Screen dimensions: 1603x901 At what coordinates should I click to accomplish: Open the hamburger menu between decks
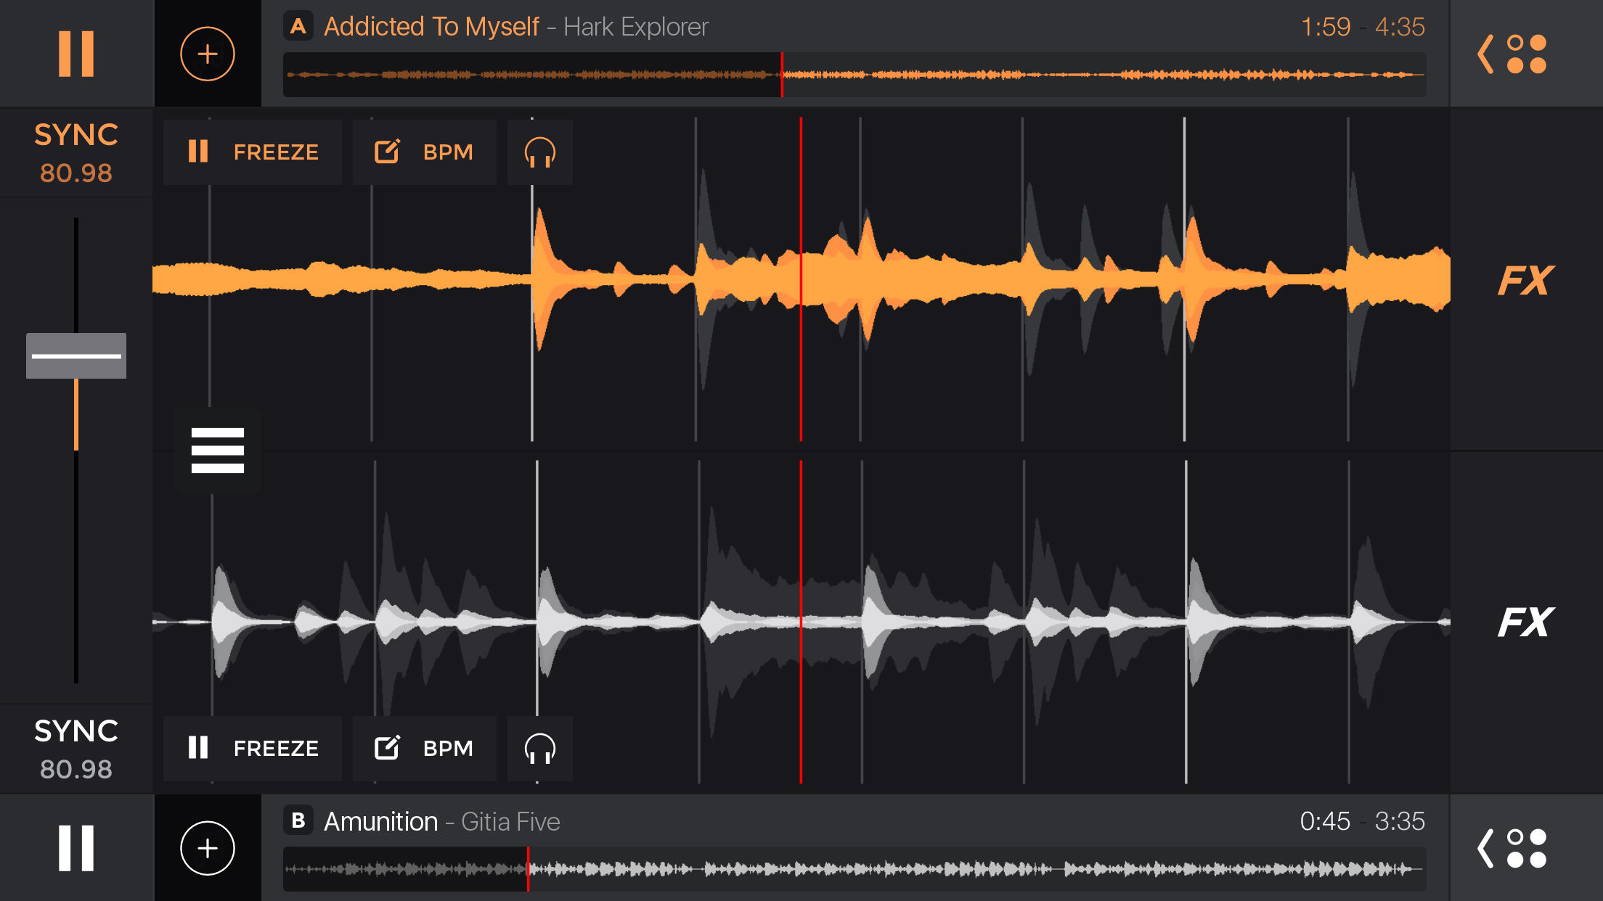tap(217, 450)
